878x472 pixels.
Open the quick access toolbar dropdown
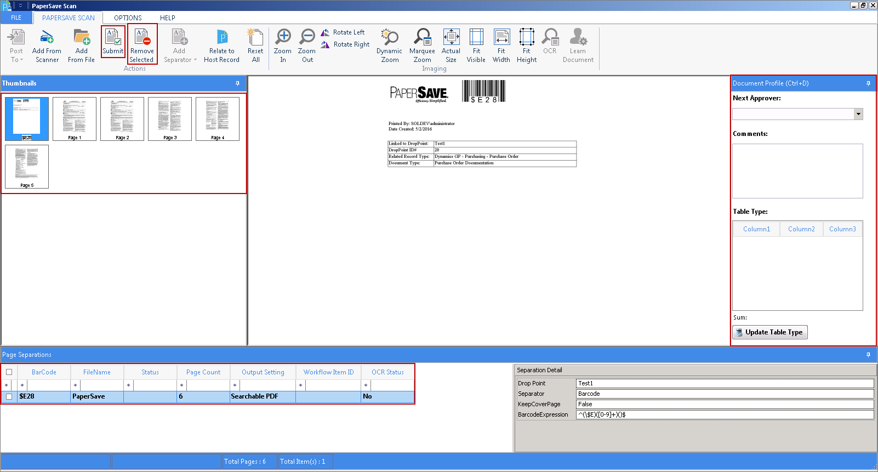pyautogui.click(x=21, y=6)
